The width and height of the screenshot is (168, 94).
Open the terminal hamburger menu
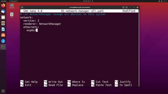click(127, 7)
